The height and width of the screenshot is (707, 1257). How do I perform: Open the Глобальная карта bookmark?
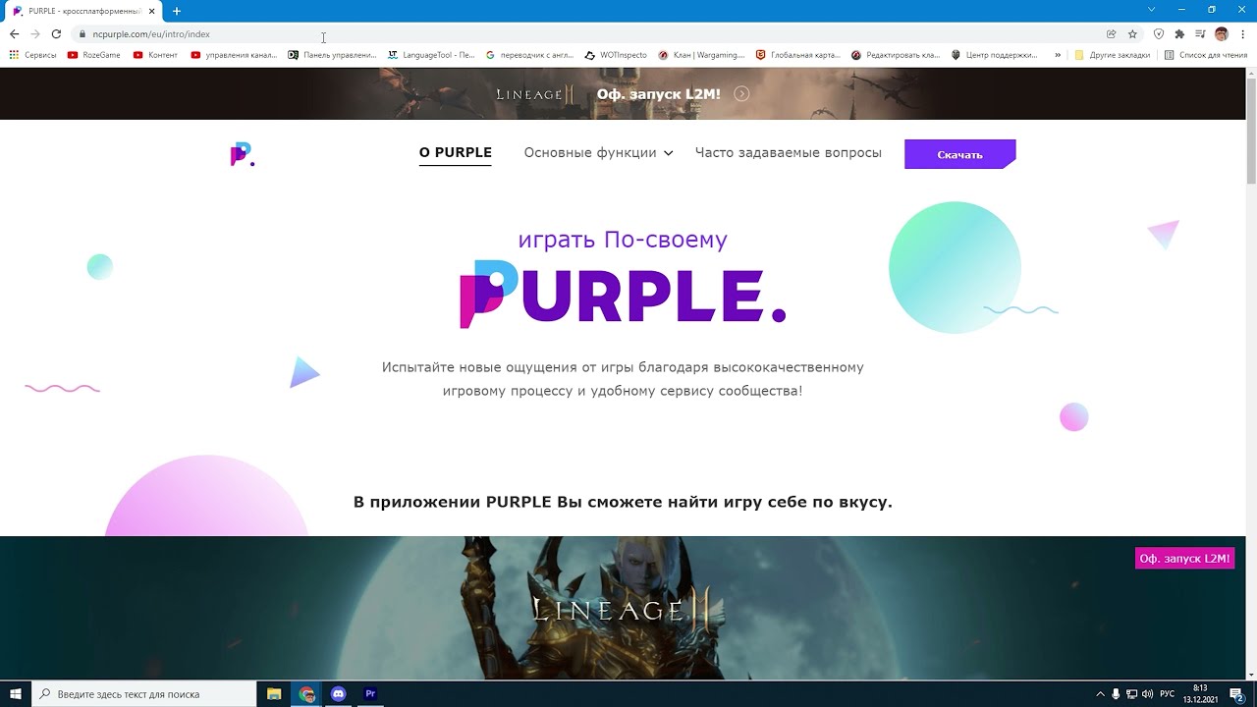[797, 55]
